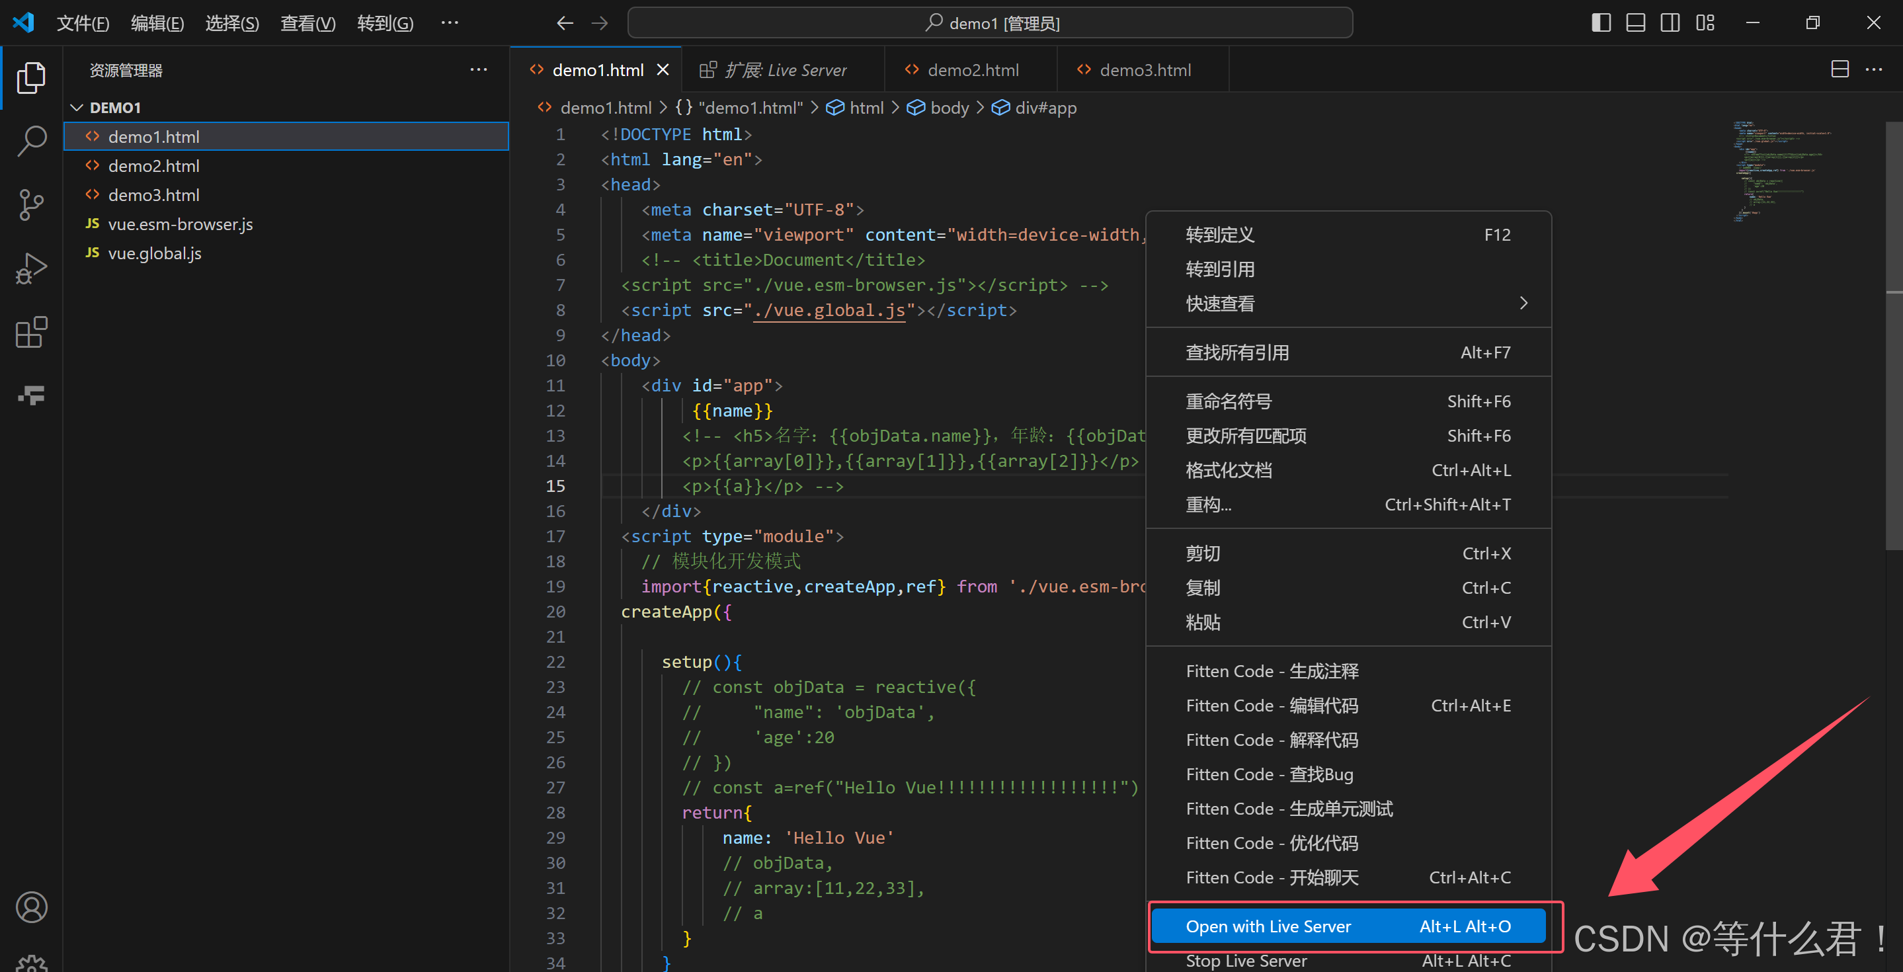Split the editor with top-right icon
The image size is (1903, 972).
pyautogui.click(x=1840, y=69)
